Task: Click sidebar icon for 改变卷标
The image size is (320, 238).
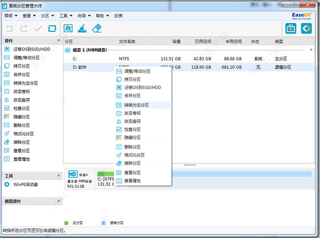Action: pyautogui.click(x=7, y=92)
